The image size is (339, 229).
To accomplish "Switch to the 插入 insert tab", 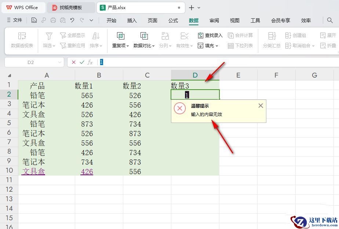I will (x=132, y=20).
